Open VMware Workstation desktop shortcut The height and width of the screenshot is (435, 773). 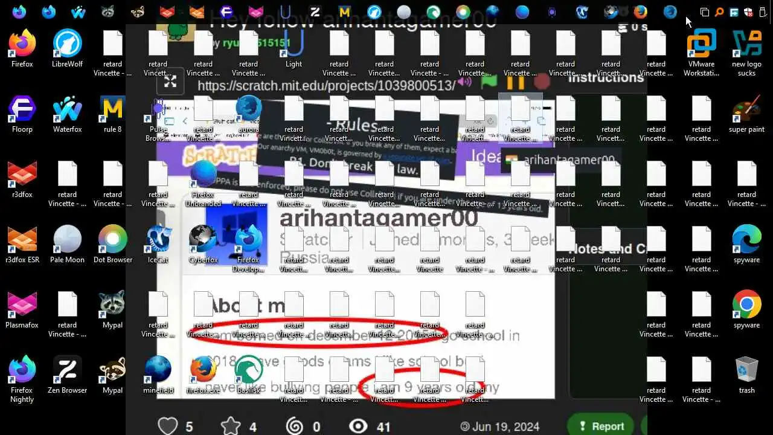[701, 53]
